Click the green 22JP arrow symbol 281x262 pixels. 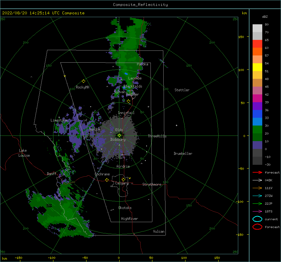point(257,203)
